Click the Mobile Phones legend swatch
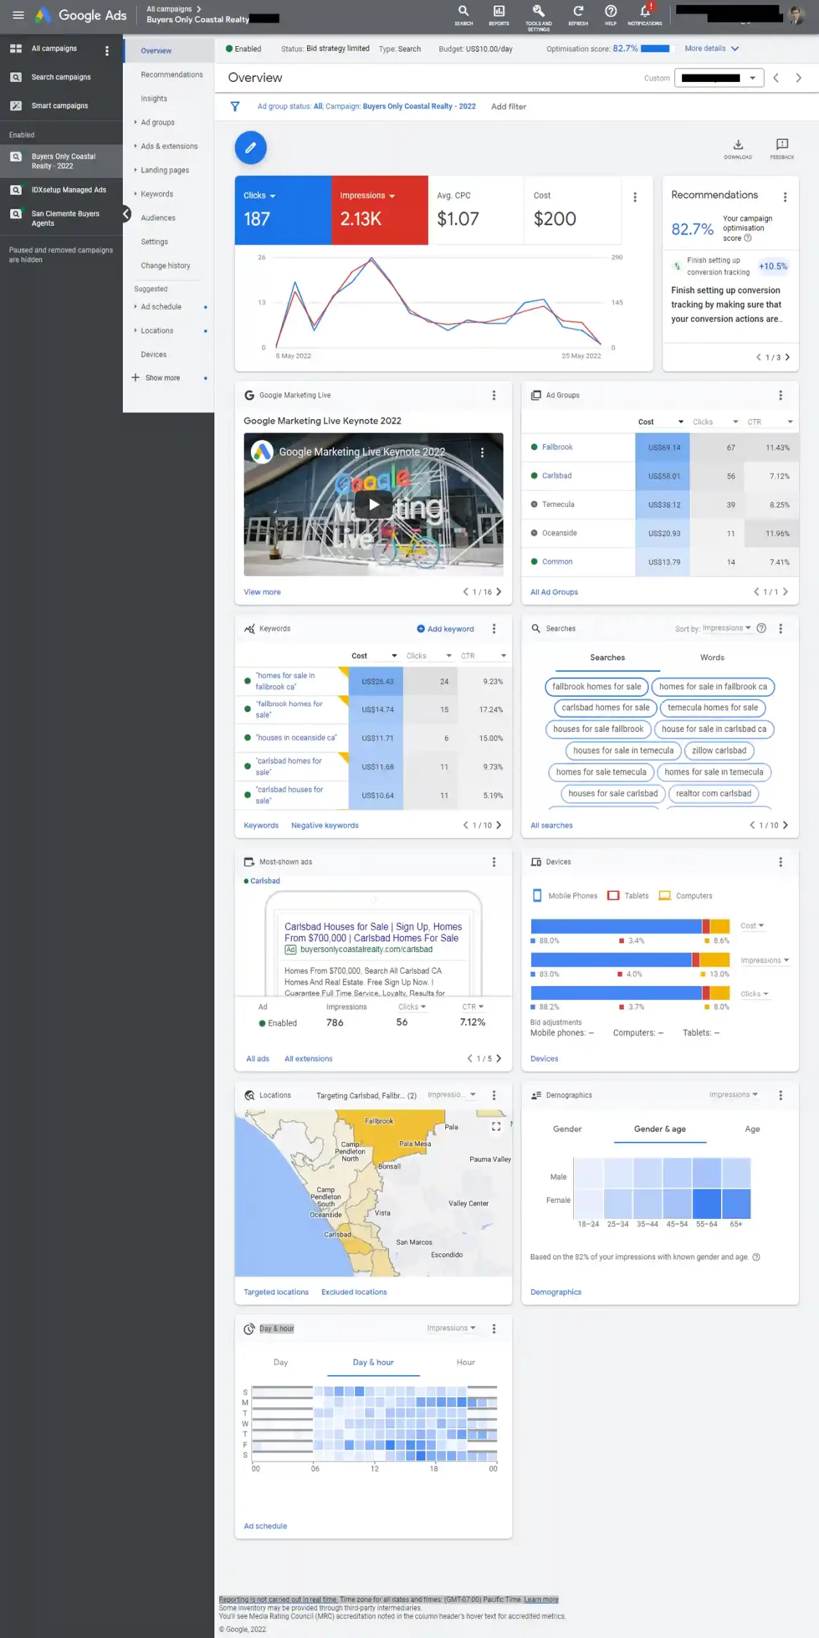The width and height of the screenshot is (819, 1638). click(x=537, y=896)
